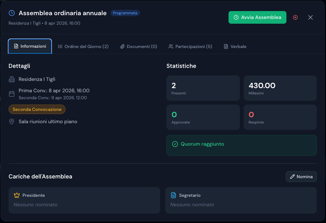Click the Seconda Convocazione badge
The height and width of the screenshot is (223, 326).
(37, 109)
